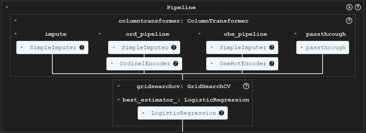Screen dimensions: 366x133
Task: Open OrdinalEncoder documentation help icon
Action: point(176,63)
